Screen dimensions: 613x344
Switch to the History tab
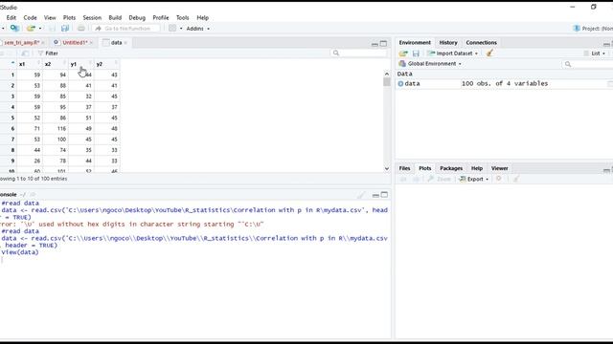[x=448, y=42]
